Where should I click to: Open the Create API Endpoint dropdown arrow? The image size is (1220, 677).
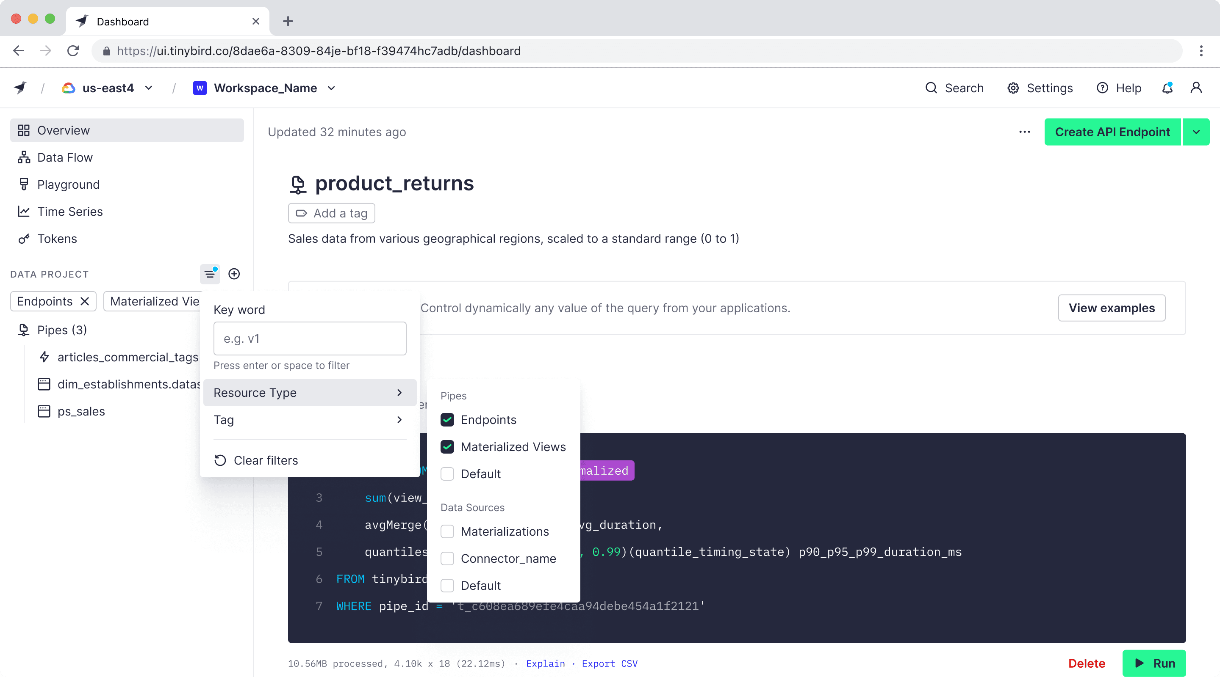1196,132
